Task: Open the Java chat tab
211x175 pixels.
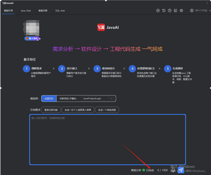Action: click(26, 11)
